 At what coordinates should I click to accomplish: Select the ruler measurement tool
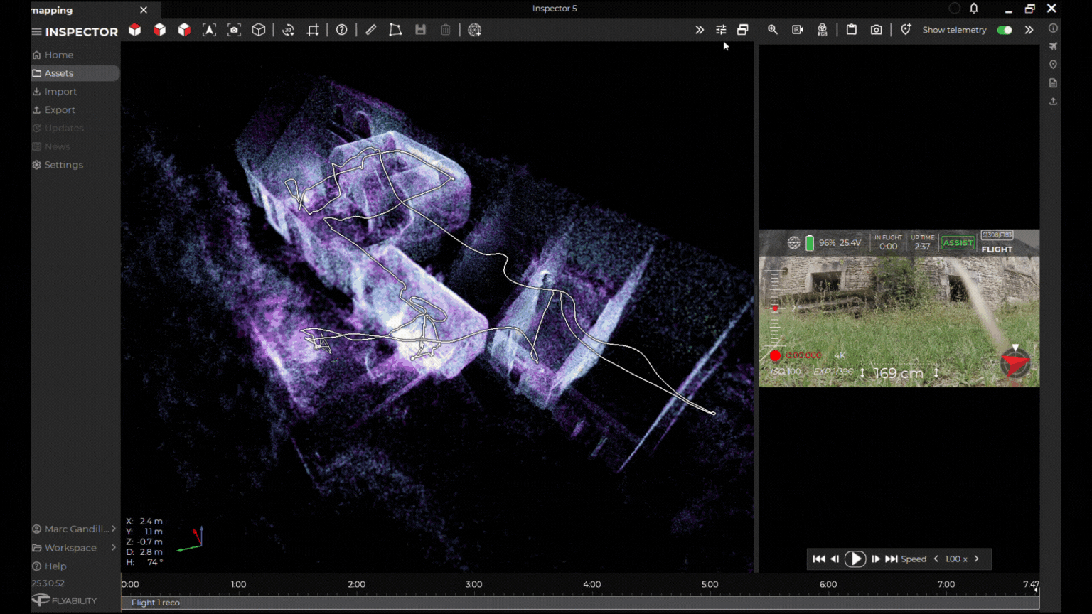click(370, 30)
